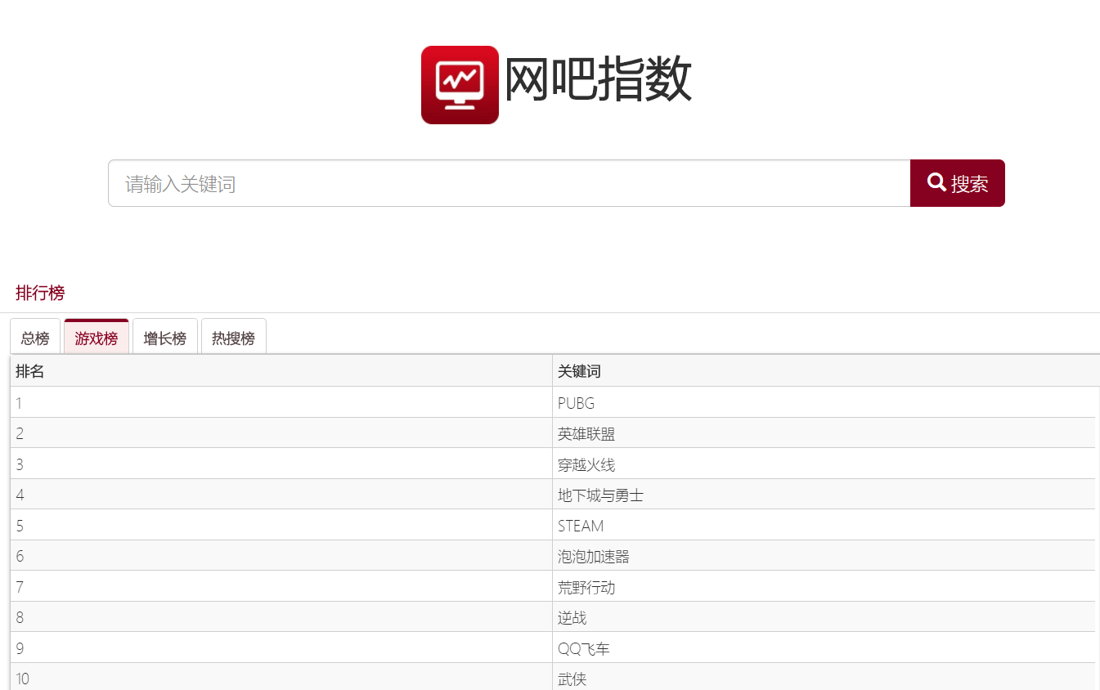Click the red 搜索 search button

pyautogui.click(x=958, y=183)
